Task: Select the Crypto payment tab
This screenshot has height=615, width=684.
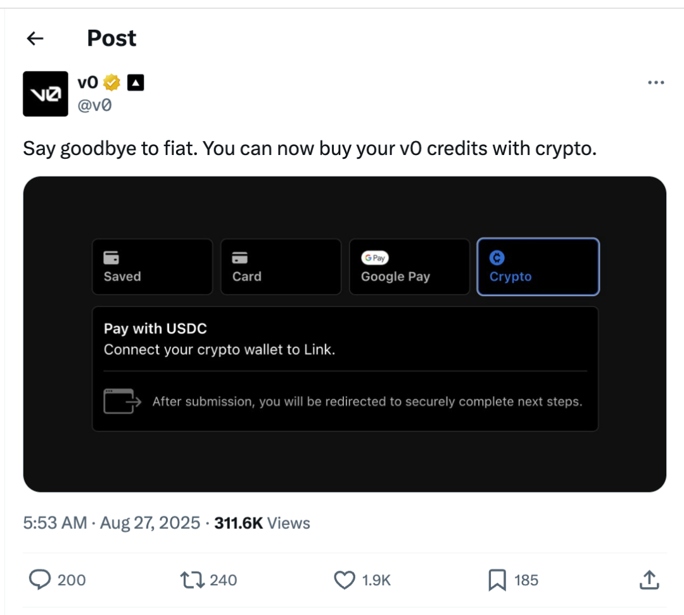Action: 538,266
